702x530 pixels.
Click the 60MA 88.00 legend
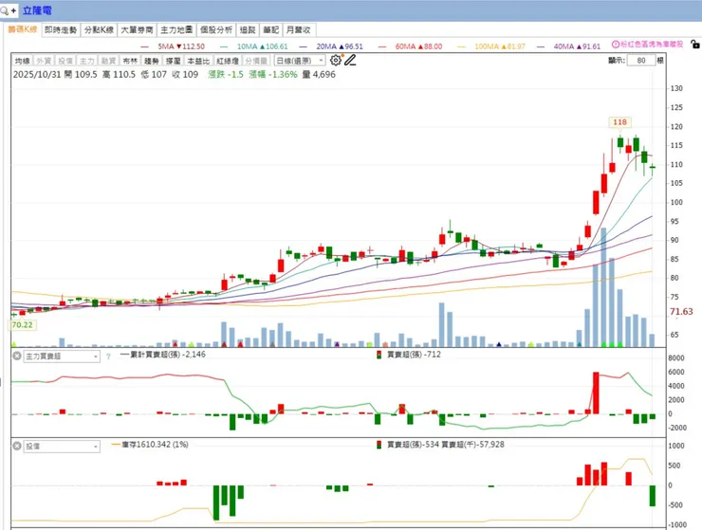pos(410,46)
